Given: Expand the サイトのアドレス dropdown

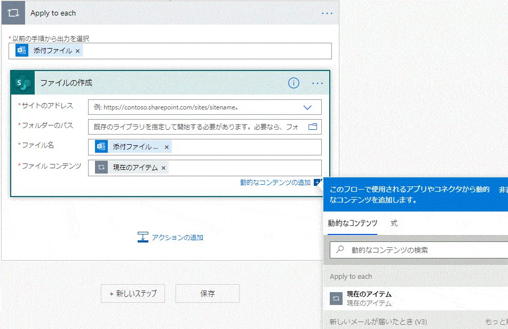Looking at the screenshot, I should point(307,107).
